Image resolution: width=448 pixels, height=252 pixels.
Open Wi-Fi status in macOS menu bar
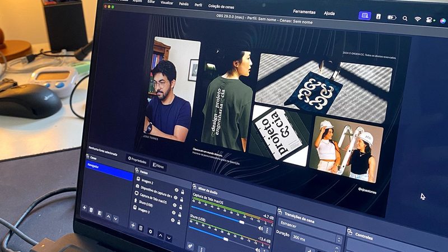418,19
